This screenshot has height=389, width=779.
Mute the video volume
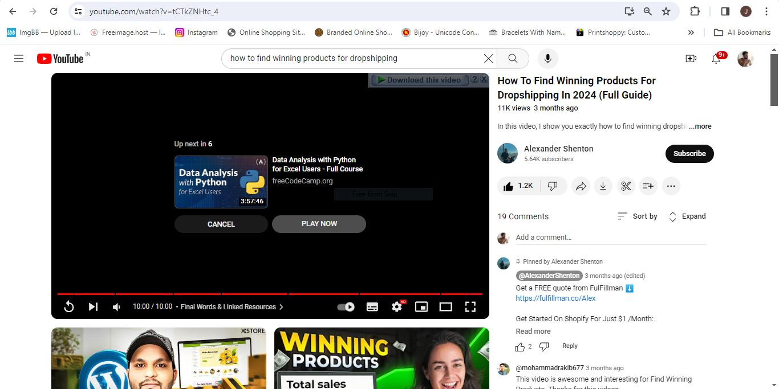pos(117,307)
